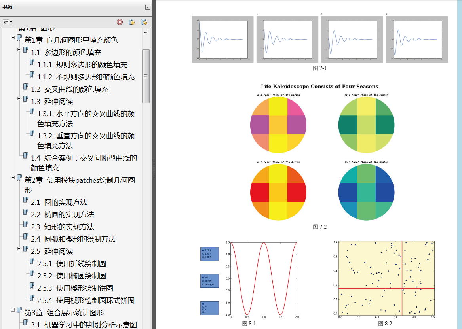Click bookmark icon beside 2.1 圆的实现方法

[26, 200]
